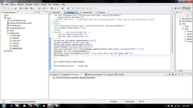Click the debug server icon in Servers view
This screenshot has height=108, width=193.
[169, 74]
